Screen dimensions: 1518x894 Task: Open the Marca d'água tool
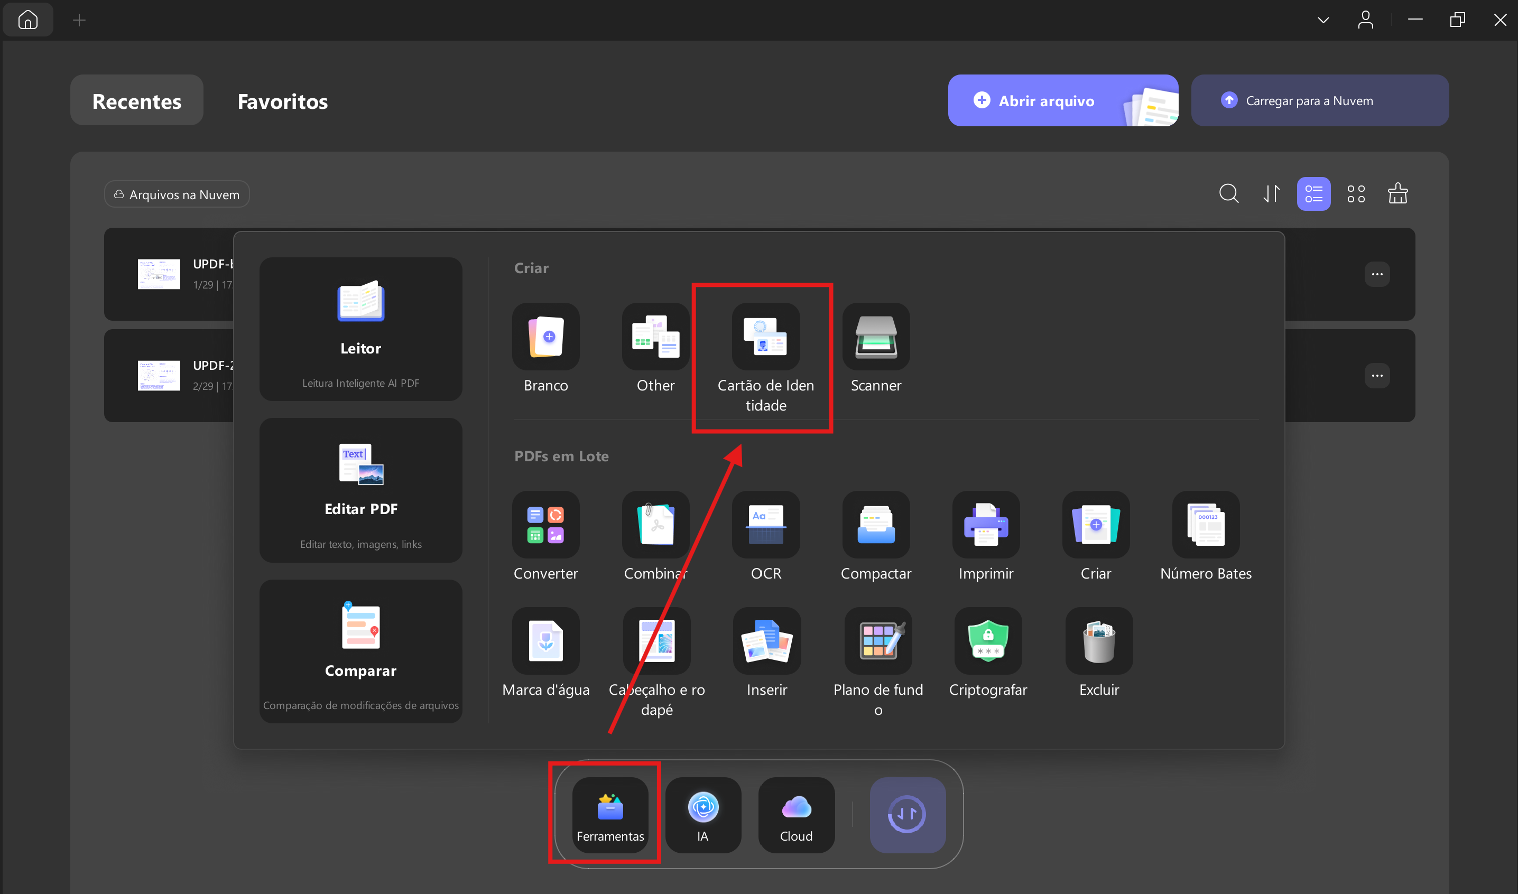pyautogui.click(x=545, y=641)
